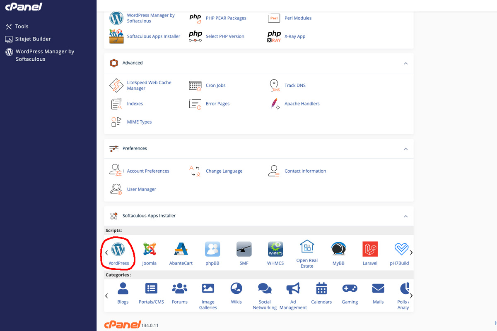497x331 pixels.
Task: Show more categories with right arrow
Action: [x=411, y=296]
